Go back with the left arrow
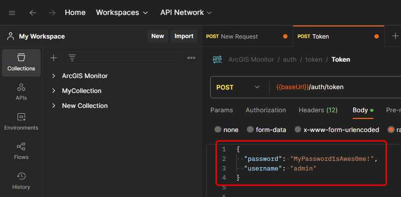This screenshot has width=401, height=197. coord(33,13)
